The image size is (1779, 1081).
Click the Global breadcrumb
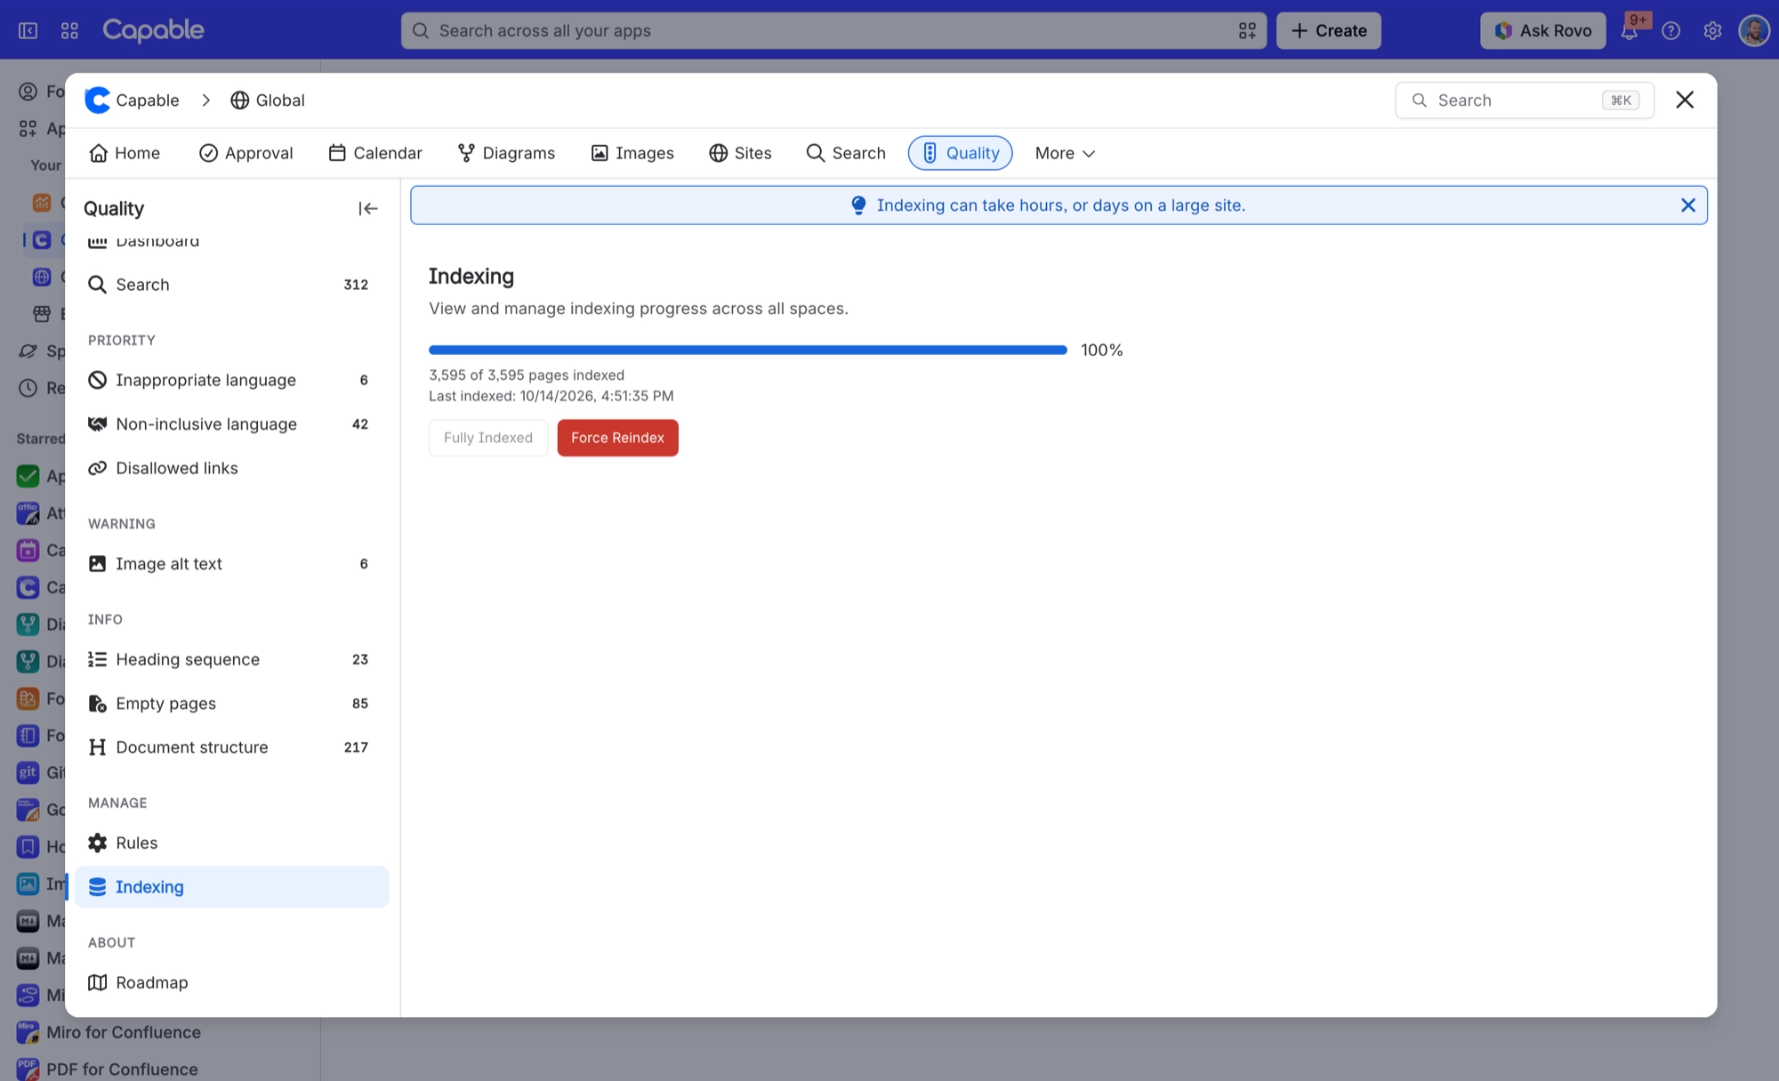268,101
